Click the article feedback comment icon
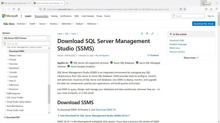The width and height of the screenshot is (220, 123). tap(147, 33)
